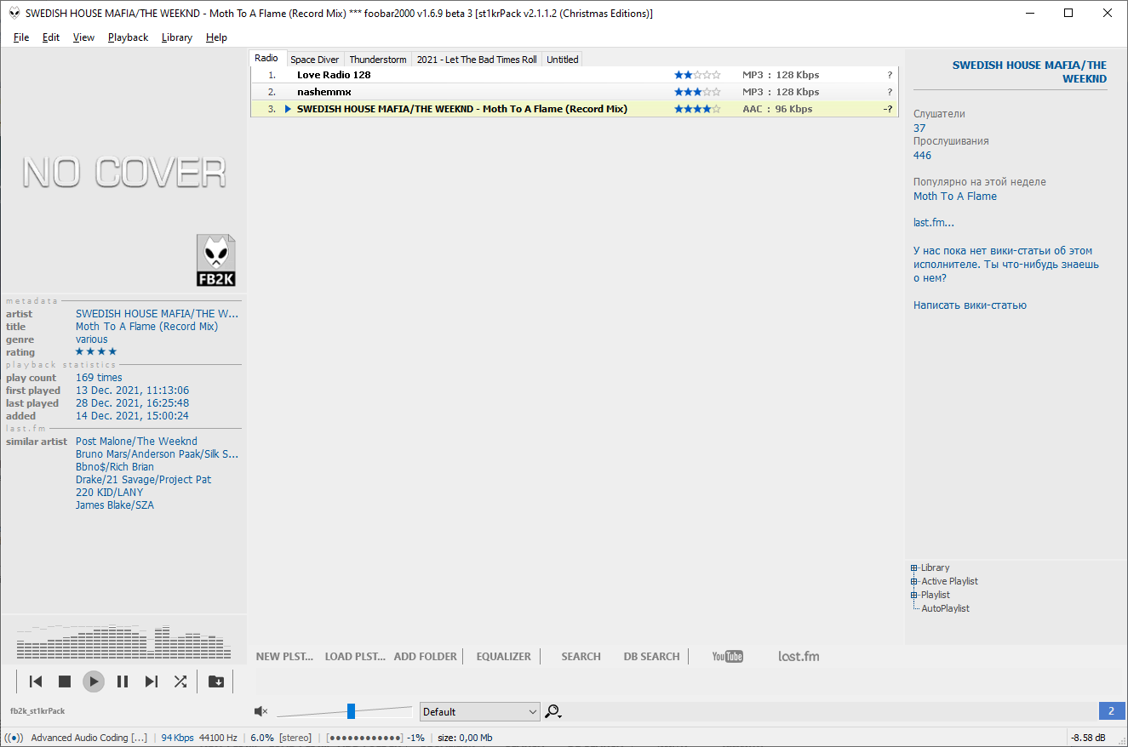
Task: Click NEW PLST... button
Action: click(285, 656)
